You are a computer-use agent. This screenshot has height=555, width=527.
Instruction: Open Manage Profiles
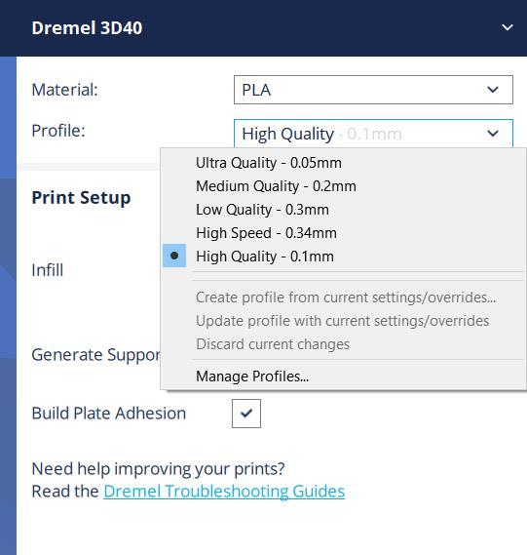pyautogui.click(x=344, y=376)
